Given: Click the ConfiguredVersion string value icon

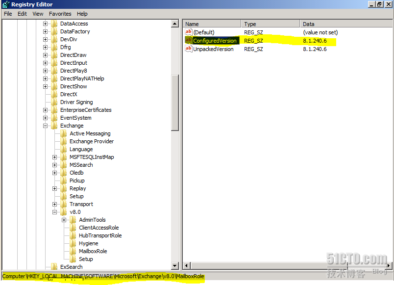Looking at the screenshot, I should click(x=189, y=40).
